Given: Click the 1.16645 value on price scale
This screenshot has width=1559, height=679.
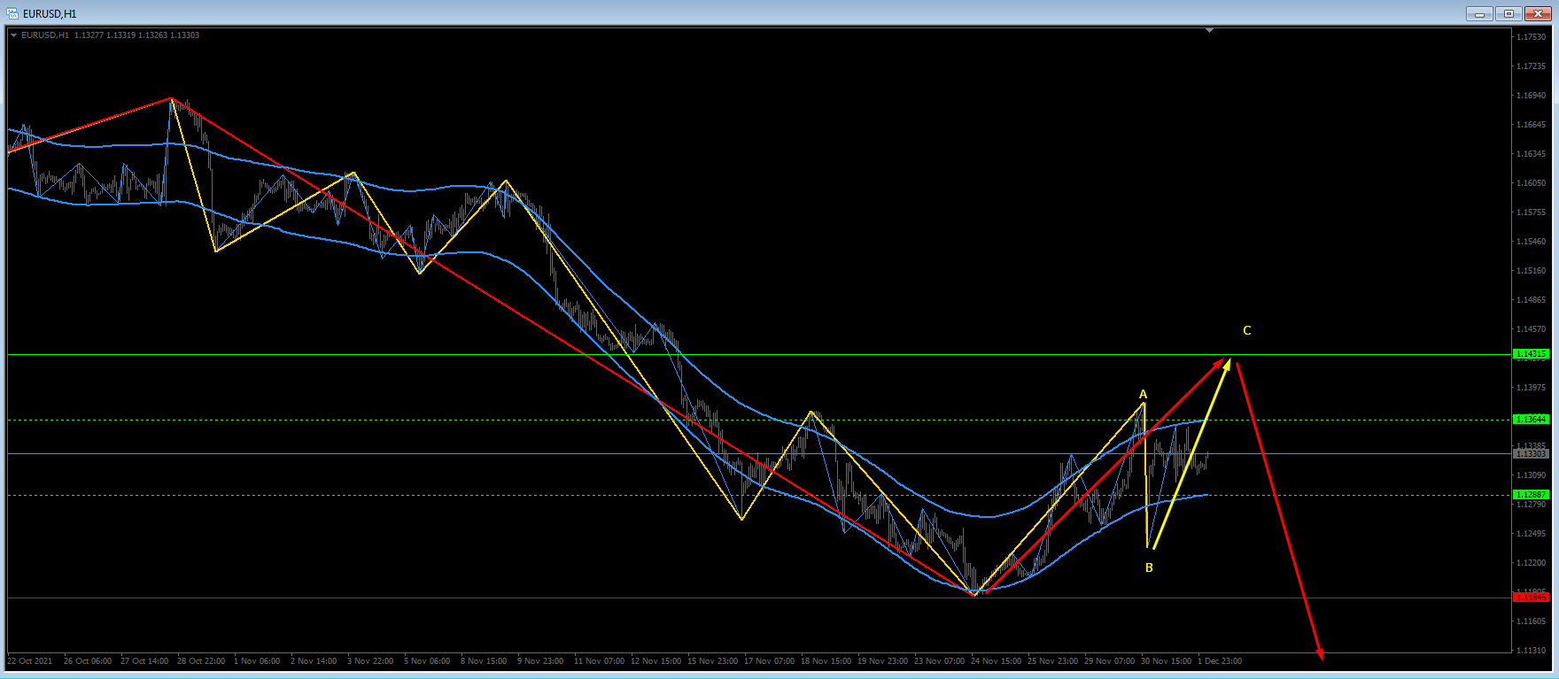Looking at the screenshot, I should coord(1532,125).
